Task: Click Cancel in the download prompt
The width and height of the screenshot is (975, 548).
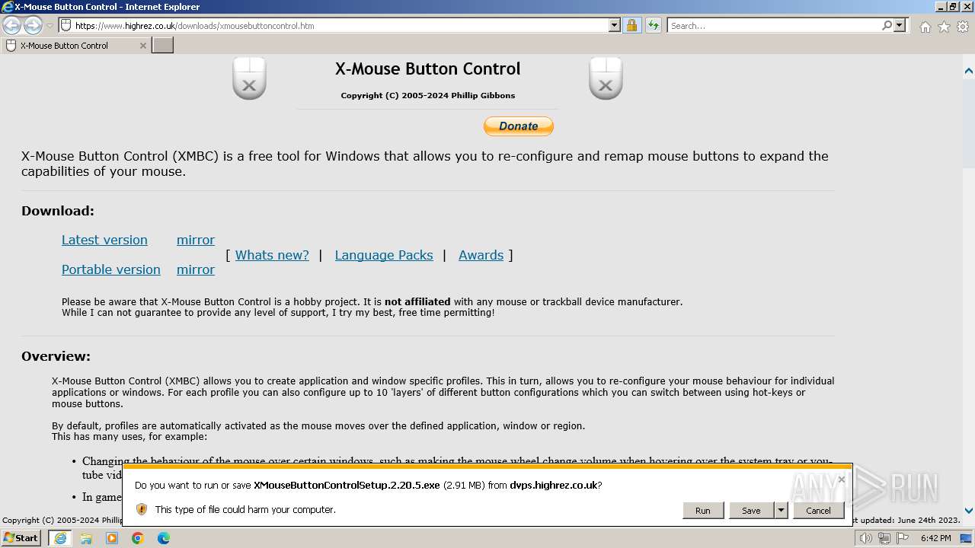Action: [819, 511]
